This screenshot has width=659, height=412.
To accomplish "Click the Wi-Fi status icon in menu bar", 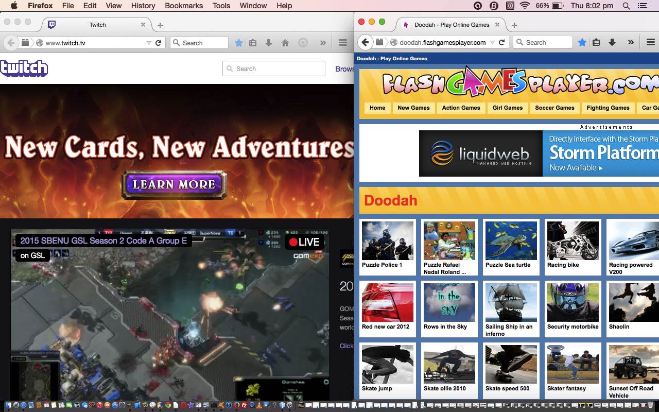I will [x=525, y=6].
